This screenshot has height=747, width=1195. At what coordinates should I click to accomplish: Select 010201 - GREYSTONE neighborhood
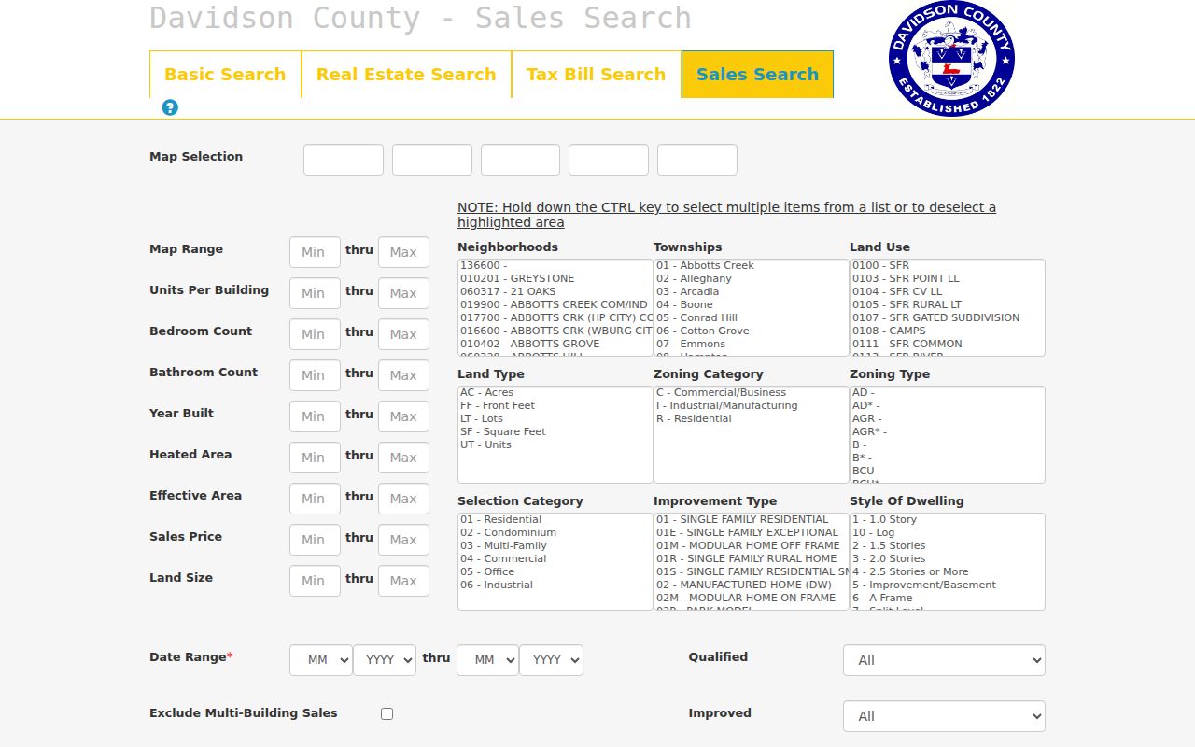pos(555,278)
